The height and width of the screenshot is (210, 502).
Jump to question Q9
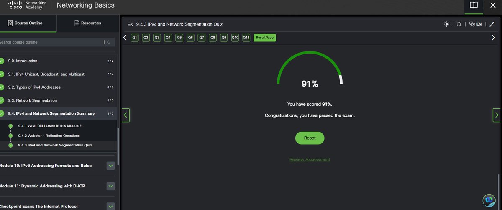[224, 38]
